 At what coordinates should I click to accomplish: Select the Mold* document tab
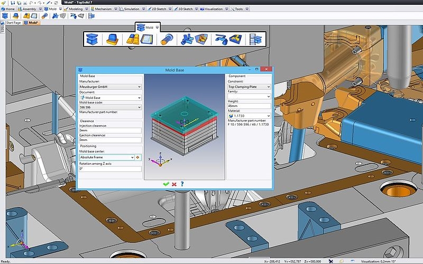32,23
